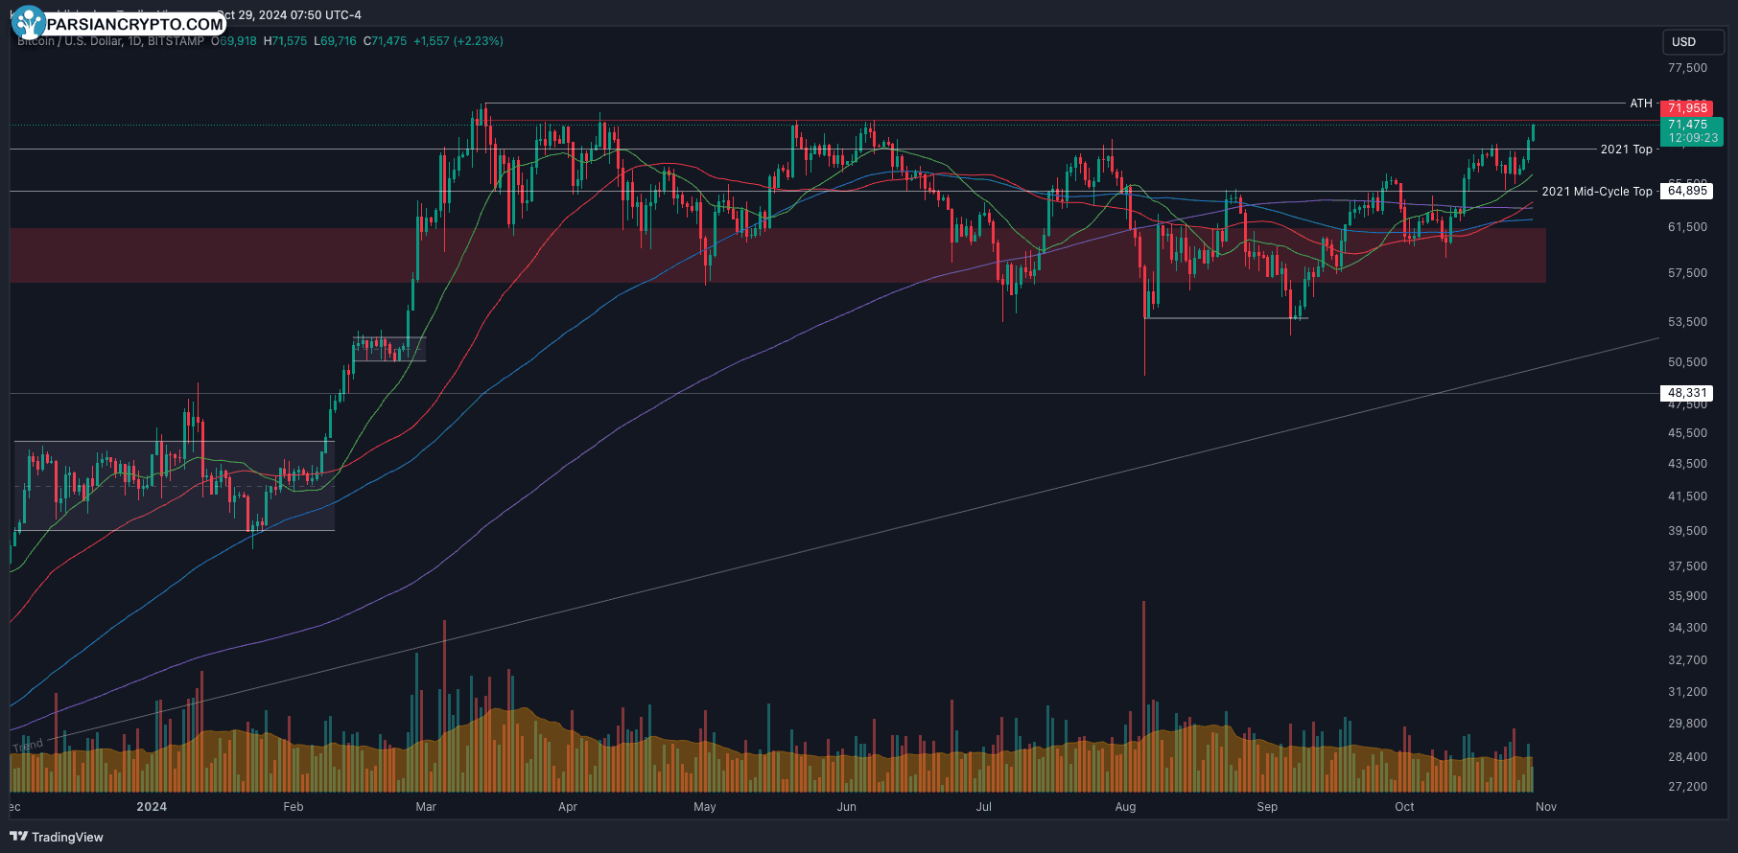Click the Aug label on time axis

pos(1125,807)
